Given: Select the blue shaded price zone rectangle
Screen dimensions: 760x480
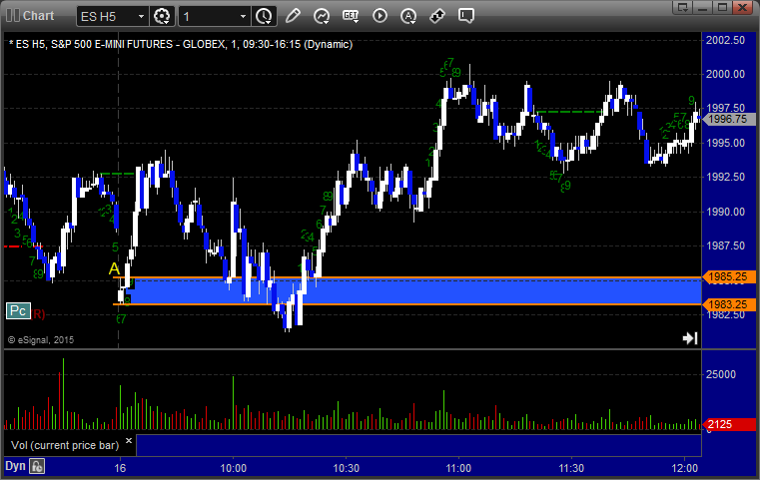Looking at the screenshot, I should (412, 291).
